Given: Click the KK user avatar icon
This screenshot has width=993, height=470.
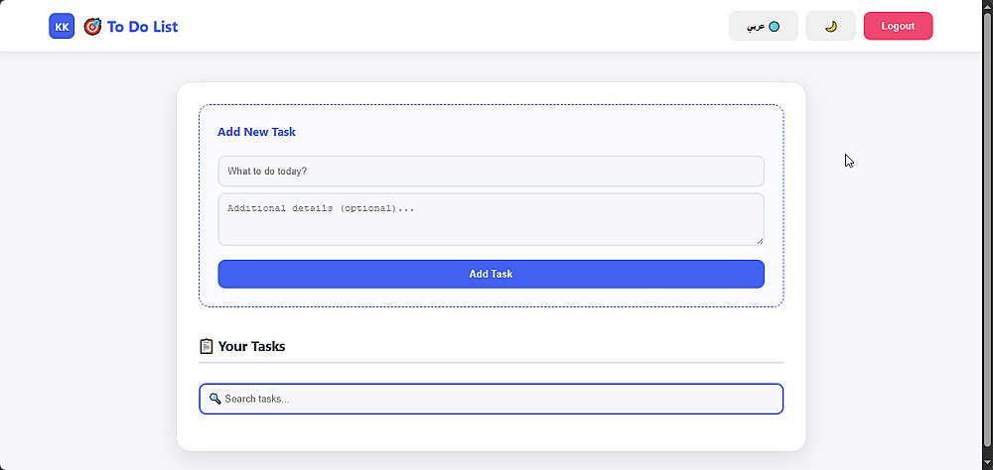Looking at the screenshot, I should click(x=62, y=27).
